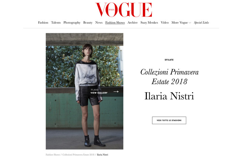Open the News section

click(x=99, y=23)
